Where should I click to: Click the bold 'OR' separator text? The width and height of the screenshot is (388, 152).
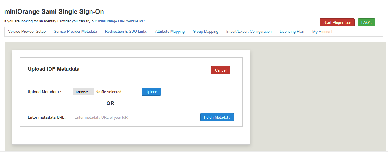(110, 103)
